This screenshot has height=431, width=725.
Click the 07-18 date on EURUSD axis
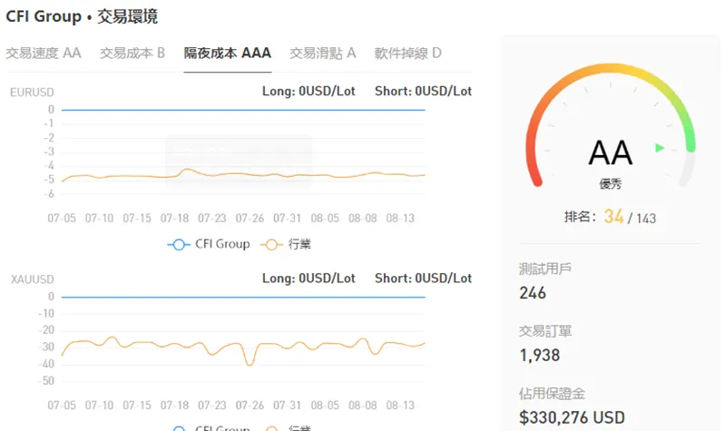174,218
